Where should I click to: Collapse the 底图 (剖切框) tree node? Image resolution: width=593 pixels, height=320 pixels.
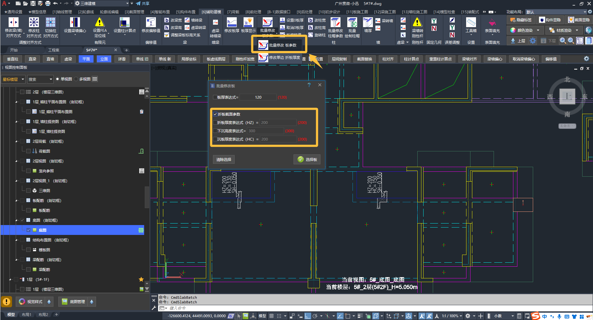16,220
